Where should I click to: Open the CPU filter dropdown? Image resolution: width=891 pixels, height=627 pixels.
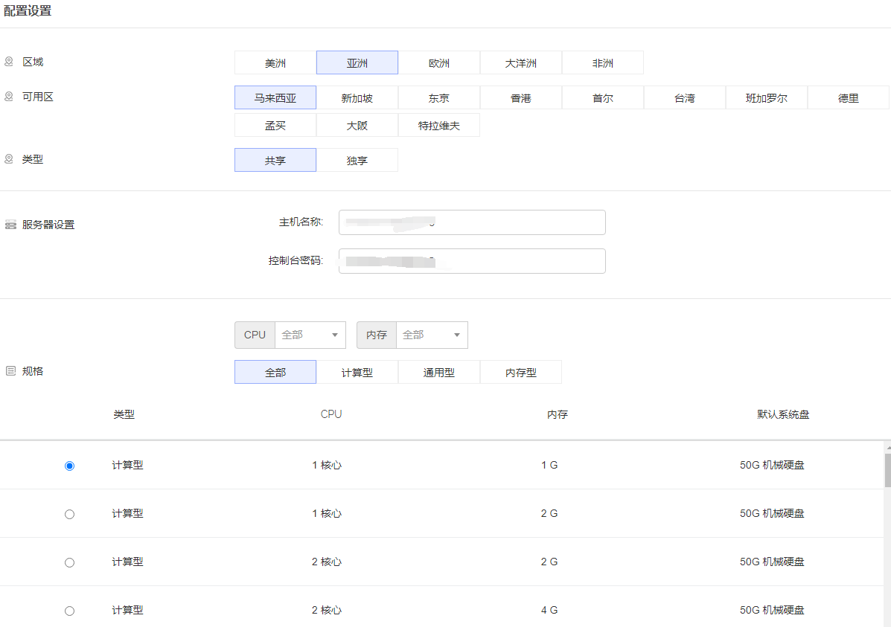pos(310,335)
